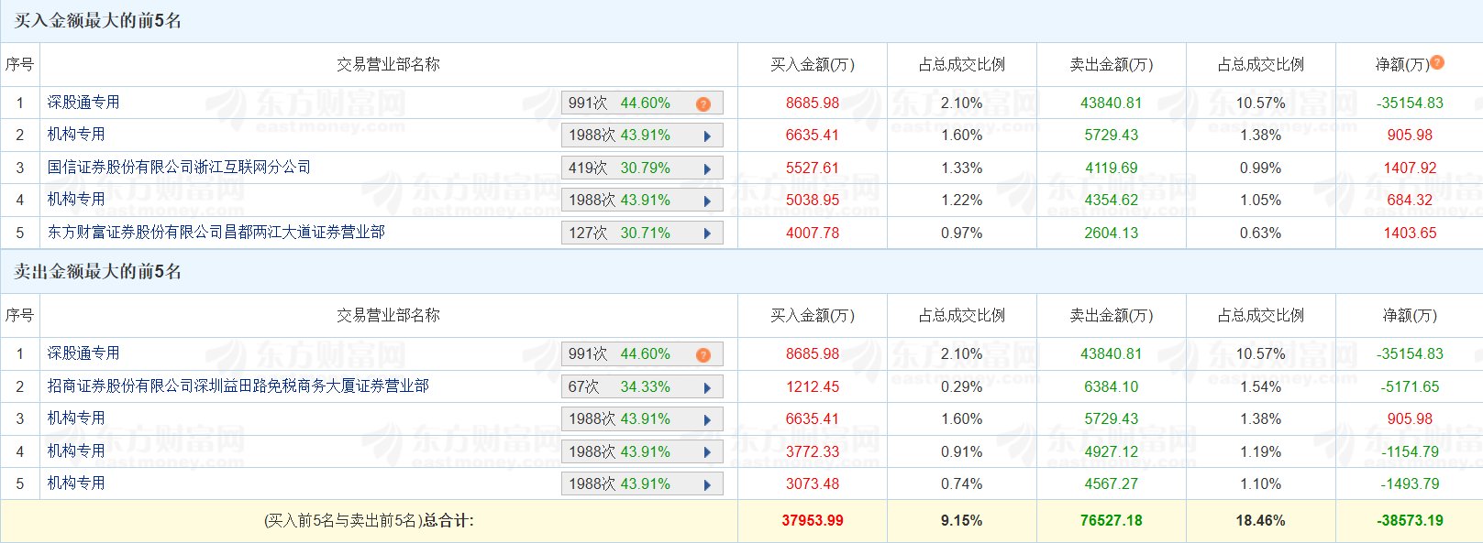Expand arrow next to 67次 34.33%
This screenshot has height=543, width=1483.
(707, 387)
